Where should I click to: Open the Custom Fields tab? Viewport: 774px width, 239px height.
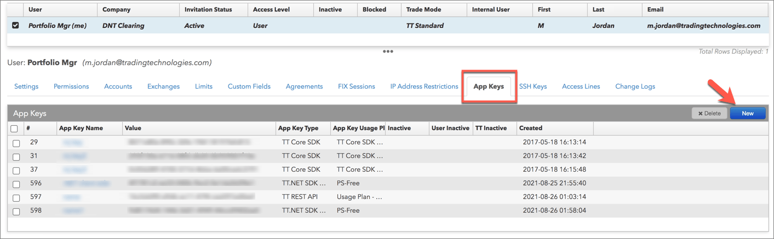point(249,86)
